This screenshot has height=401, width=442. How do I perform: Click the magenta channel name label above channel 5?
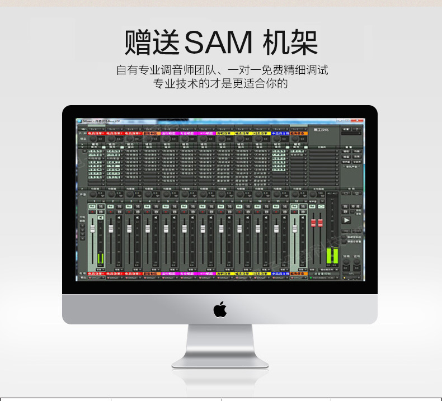click(170, 133)
